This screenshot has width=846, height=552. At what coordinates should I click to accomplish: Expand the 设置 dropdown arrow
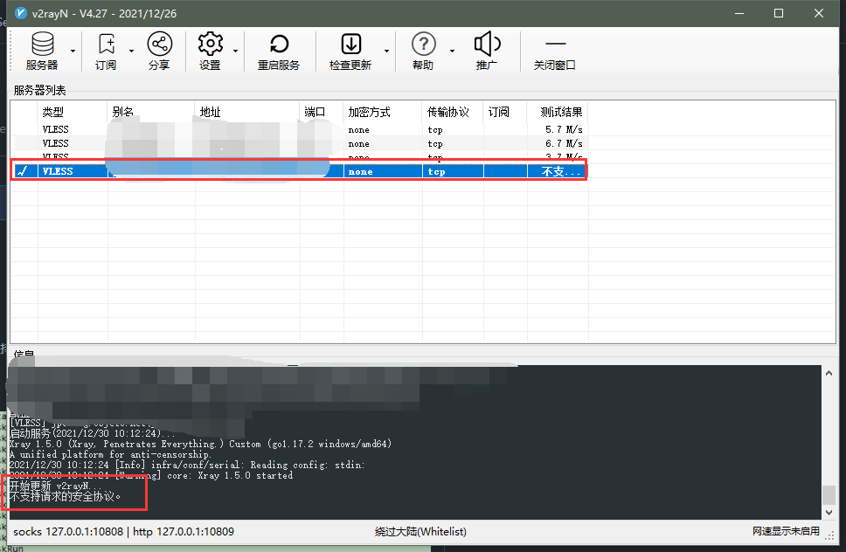click(x=235, y=52)
